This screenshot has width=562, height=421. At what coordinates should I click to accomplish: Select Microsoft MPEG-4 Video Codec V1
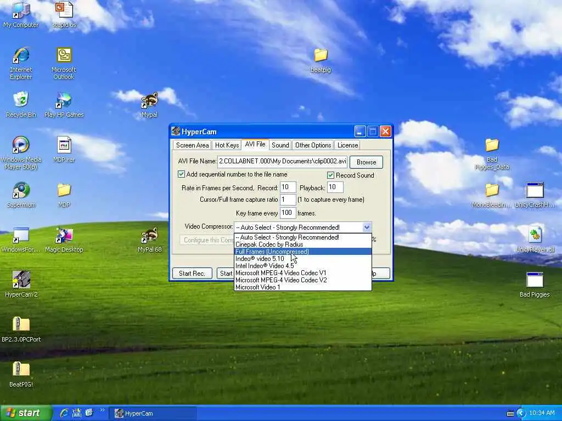[302, 273]
